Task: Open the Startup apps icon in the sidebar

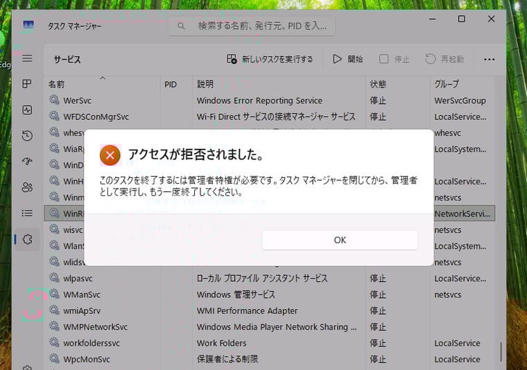Action: (x=27, y=161)
